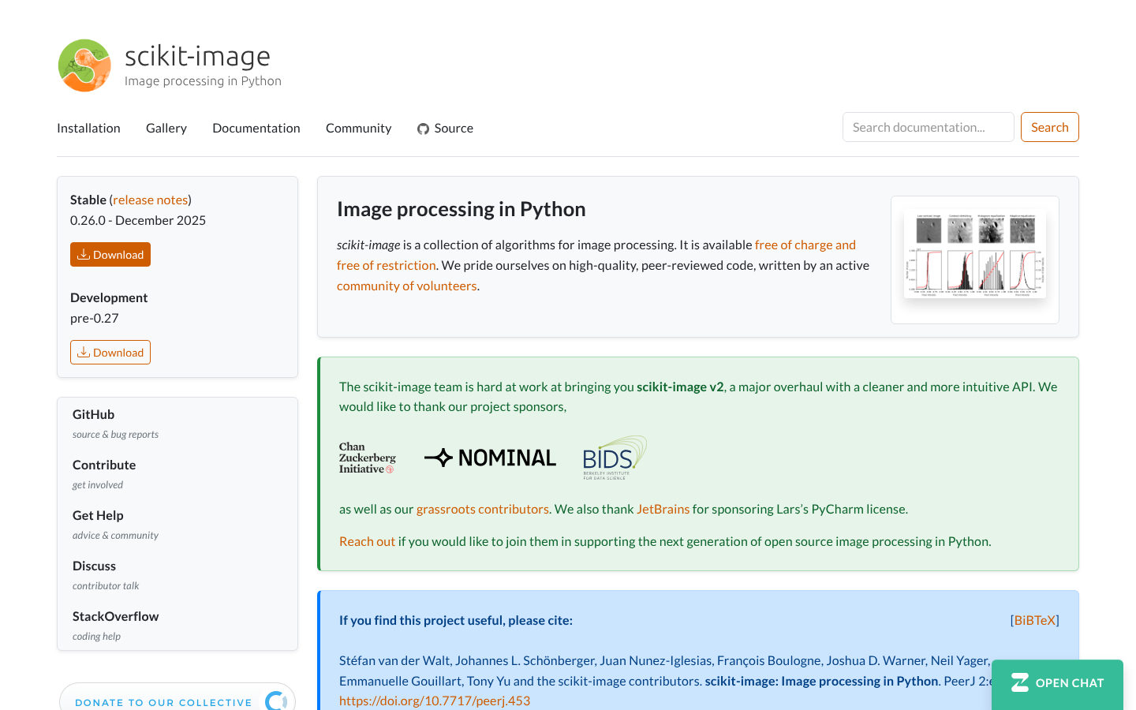Click the scikit-image logo icon
This screenshot has height=710, width=1136.
[84, 65]
